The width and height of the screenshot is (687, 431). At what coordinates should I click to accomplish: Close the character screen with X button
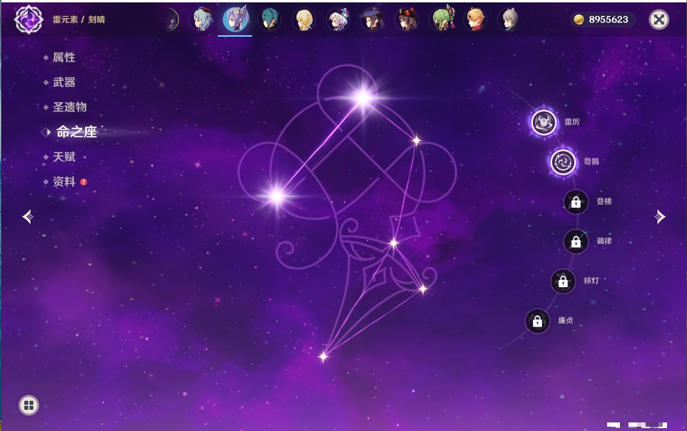tap(659, 20)
